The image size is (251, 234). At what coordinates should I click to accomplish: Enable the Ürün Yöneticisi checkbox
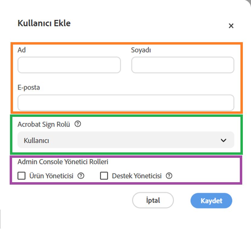21,176
